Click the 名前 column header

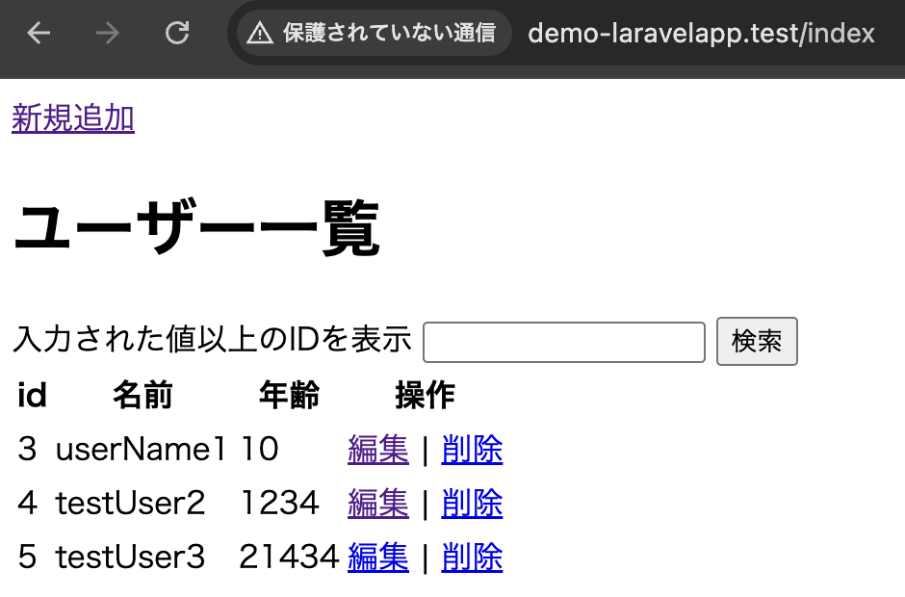click(142, 395)
